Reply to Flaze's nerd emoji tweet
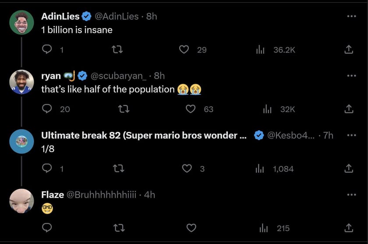The width and height of the screenshot is (368, 244). [x=47, y=228]
